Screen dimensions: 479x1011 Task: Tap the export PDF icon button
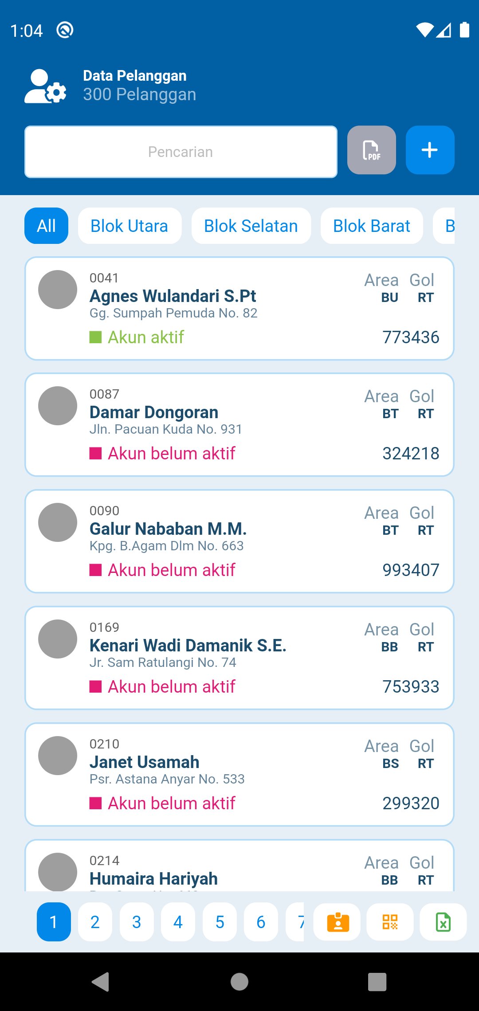(371, 150)
